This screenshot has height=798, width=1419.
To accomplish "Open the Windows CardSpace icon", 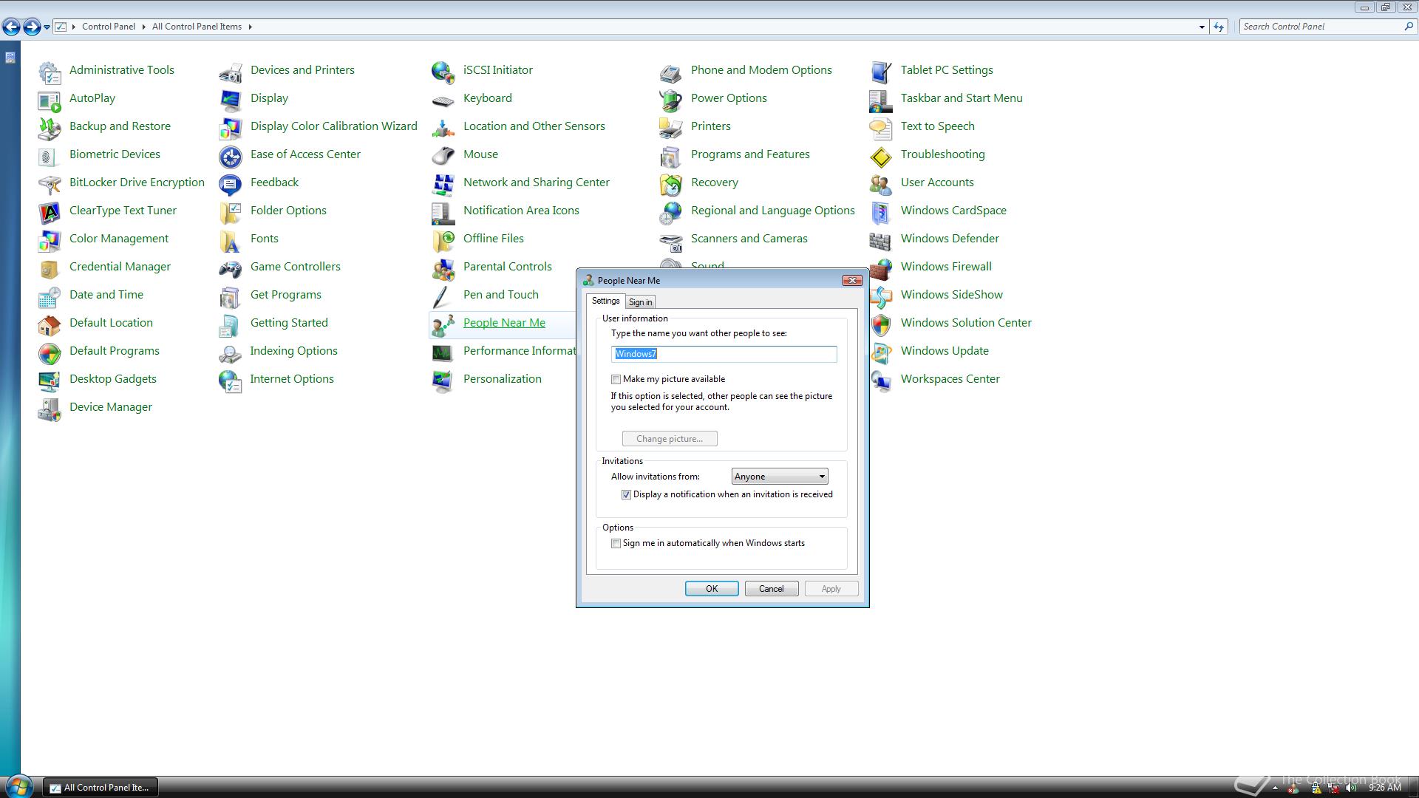I will click(881, 213).
